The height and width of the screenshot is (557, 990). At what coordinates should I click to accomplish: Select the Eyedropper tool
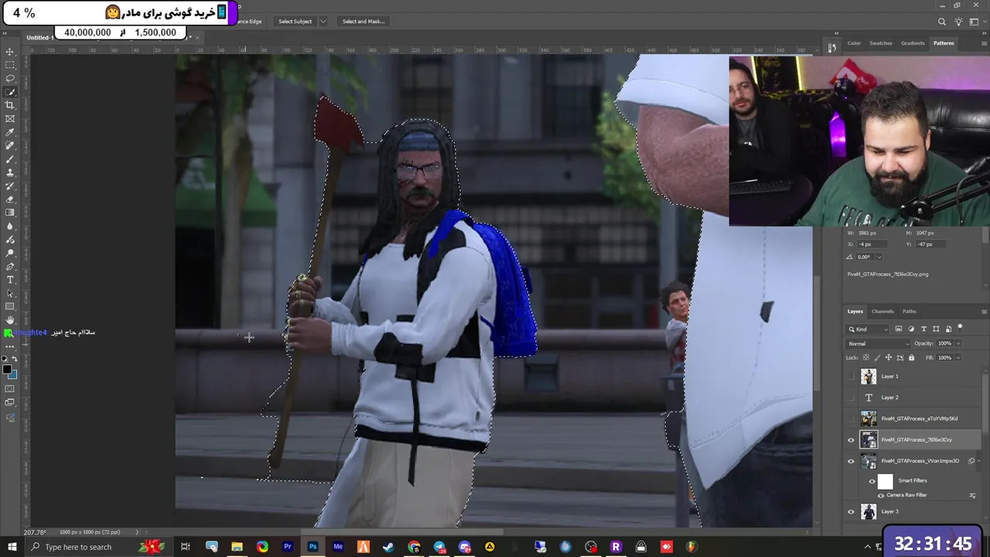pos(10,132)
